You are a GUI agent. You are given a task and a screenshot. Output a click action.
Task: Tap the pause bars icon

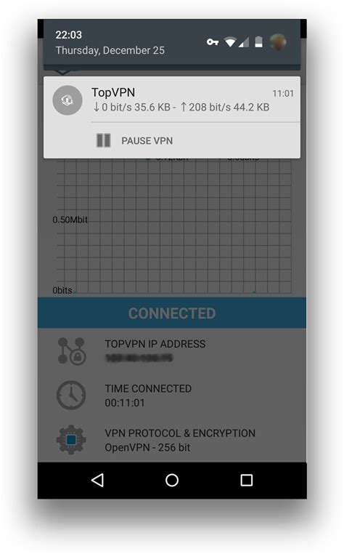tap(104, 140)
